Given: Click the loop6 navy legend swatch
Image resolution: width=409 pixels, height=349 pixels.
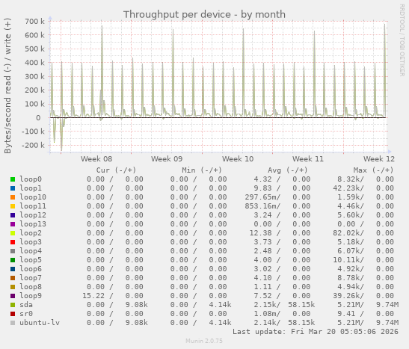Looking at the screenshot, I should (13, 269).
